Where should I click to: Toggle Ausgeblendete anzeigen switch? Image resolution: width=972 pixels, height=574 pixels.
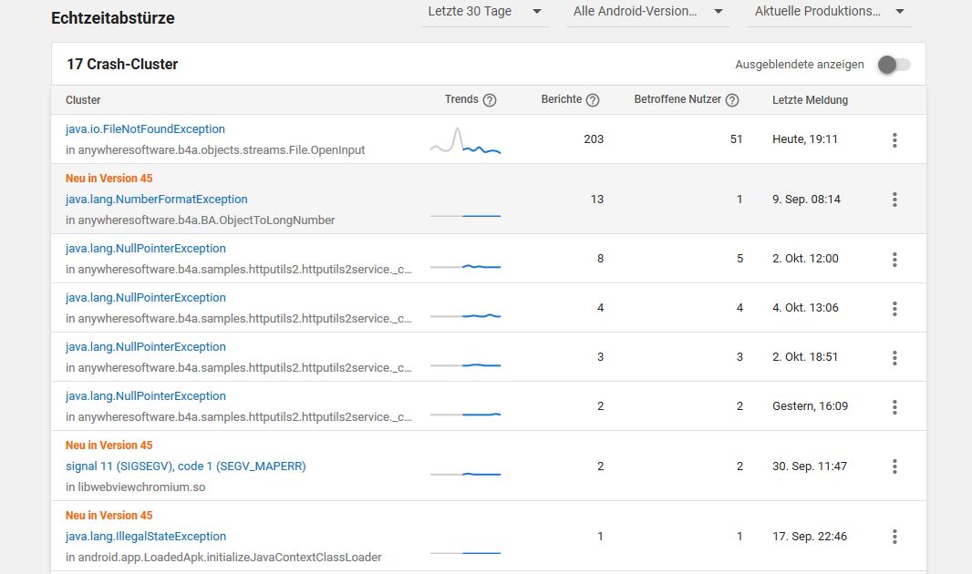892,65
